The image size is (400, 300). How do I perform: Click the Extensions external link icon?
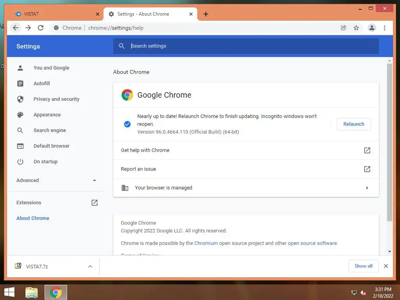tap(95, 203)
